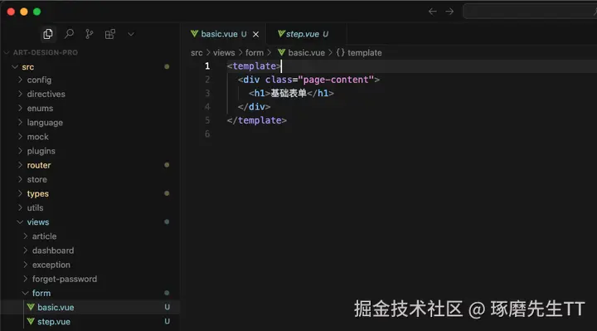Select the basic.vue editor tab
The width and height of the screenshot is (597, 331).
tap(219, 34)
